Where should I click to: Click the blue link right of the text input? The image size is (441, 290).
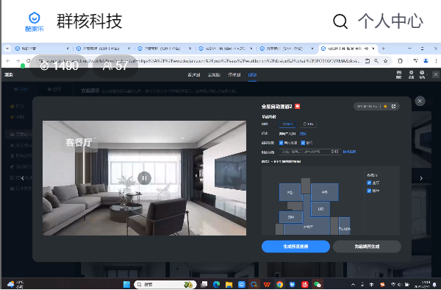(x=349, y=152)
